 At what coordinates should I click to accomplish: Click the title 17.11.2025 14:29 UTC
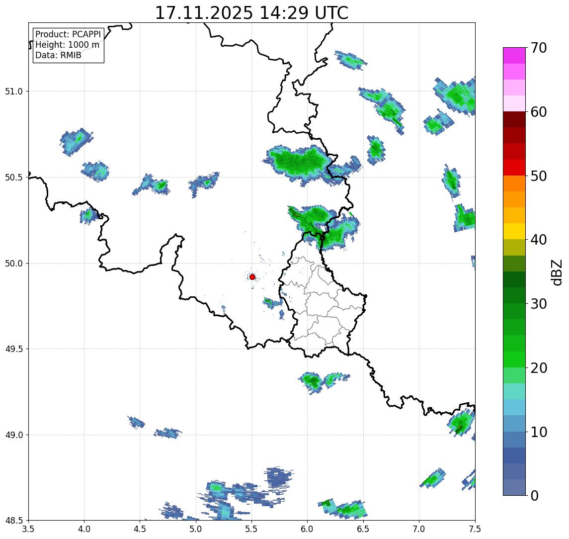pyautogui.click(x=251, y=13)
